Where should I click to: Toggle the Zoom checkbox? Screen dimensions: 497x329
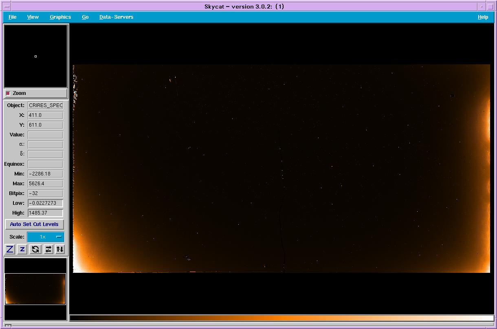(x=8, y=93)
